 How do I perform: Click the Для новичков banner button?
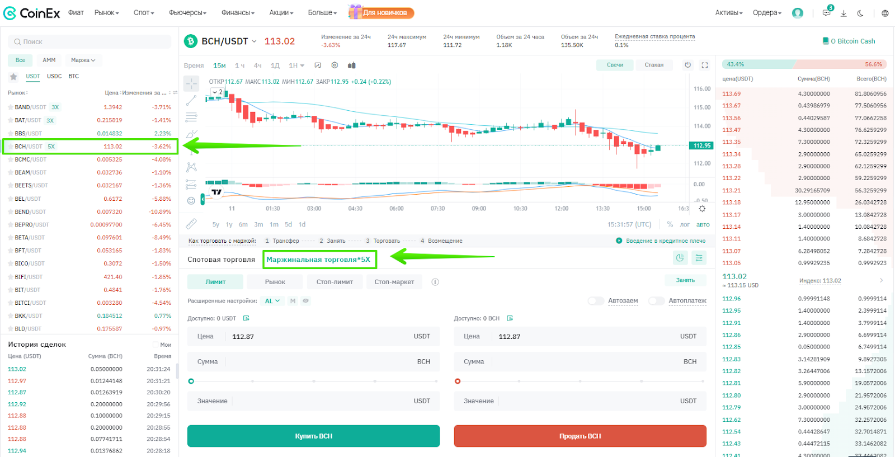click(x=381, y=12)
